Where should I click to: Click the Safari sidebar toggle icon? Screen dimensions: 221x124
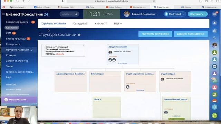click(x=17, y=1)
